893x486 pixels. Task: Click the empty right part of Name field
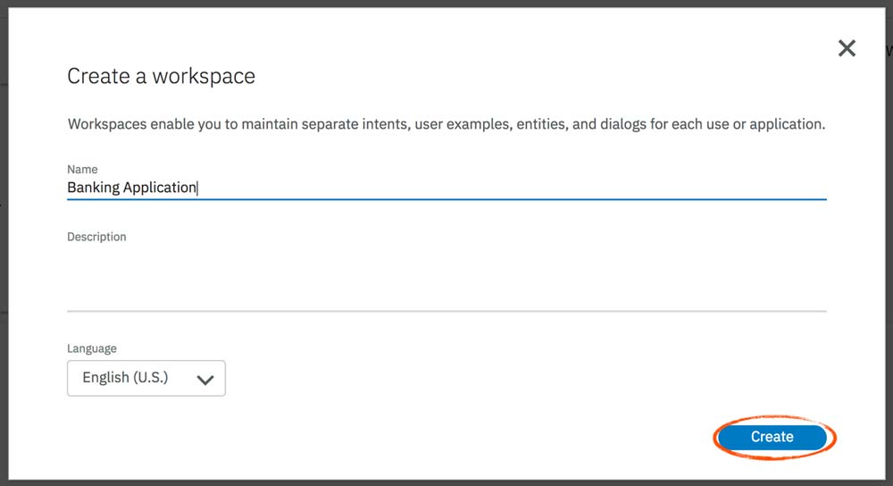(625, 188)
